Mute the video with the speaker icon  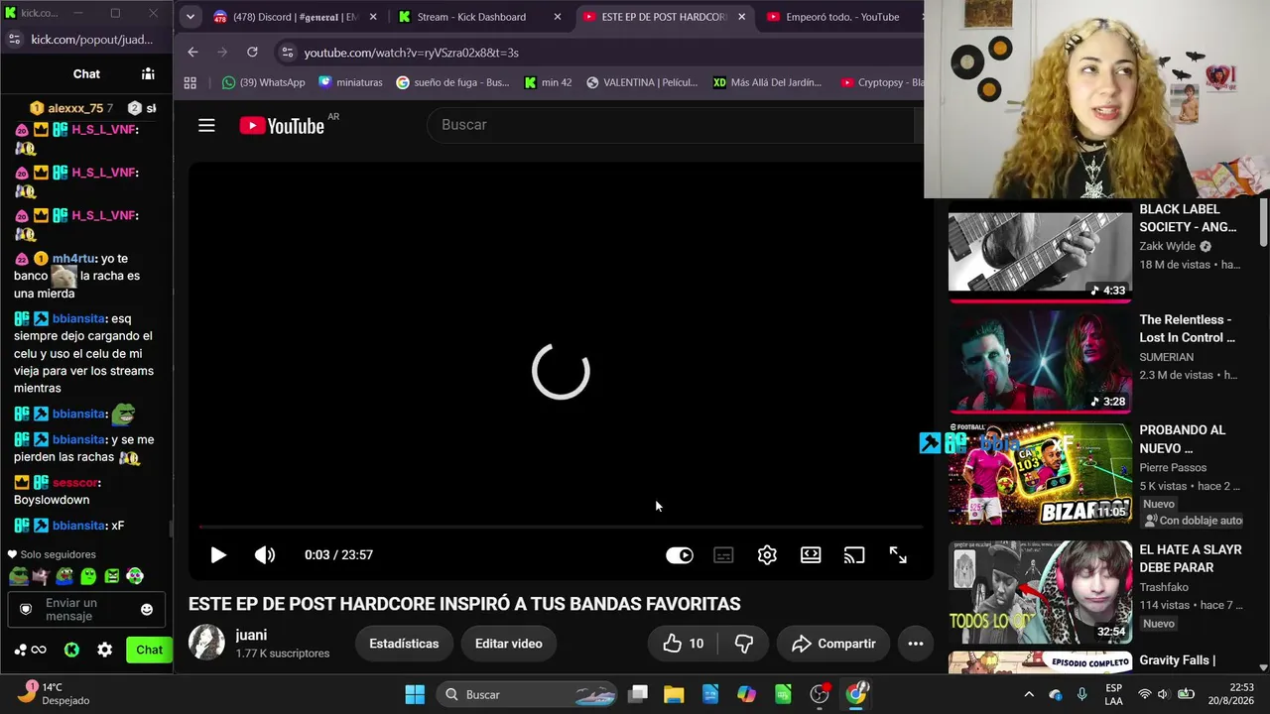point(265,555)
